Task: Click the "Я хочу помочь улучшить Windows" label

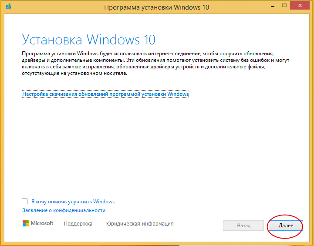Action: (73, 202)
